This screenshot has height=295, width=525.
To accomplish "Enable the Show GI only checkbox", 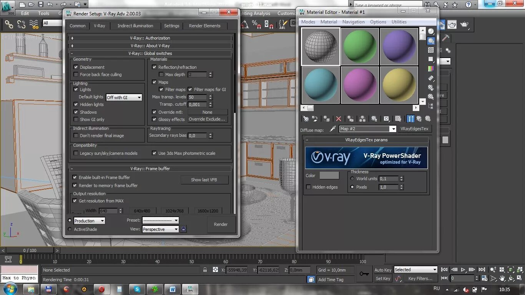I will coord(76,119).
